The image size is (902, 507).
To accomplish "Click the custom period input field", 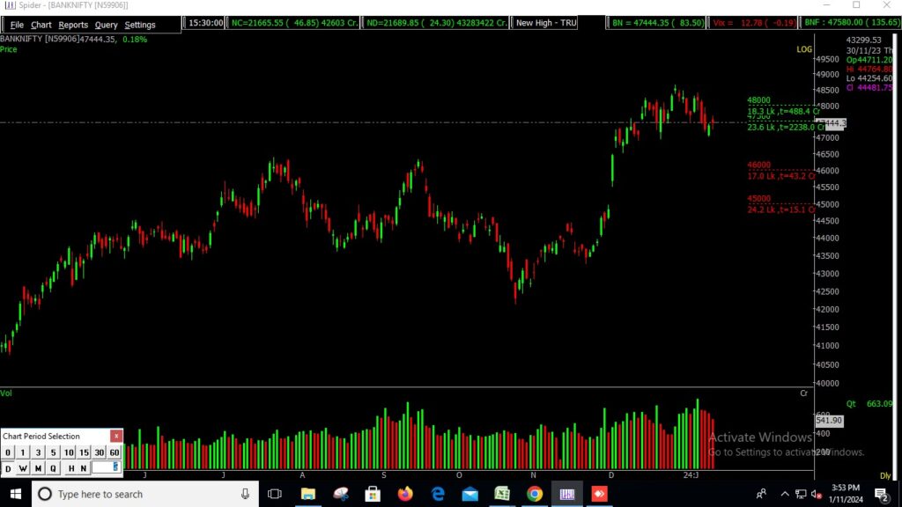I will pyautogui.click(x=106, y=468).
